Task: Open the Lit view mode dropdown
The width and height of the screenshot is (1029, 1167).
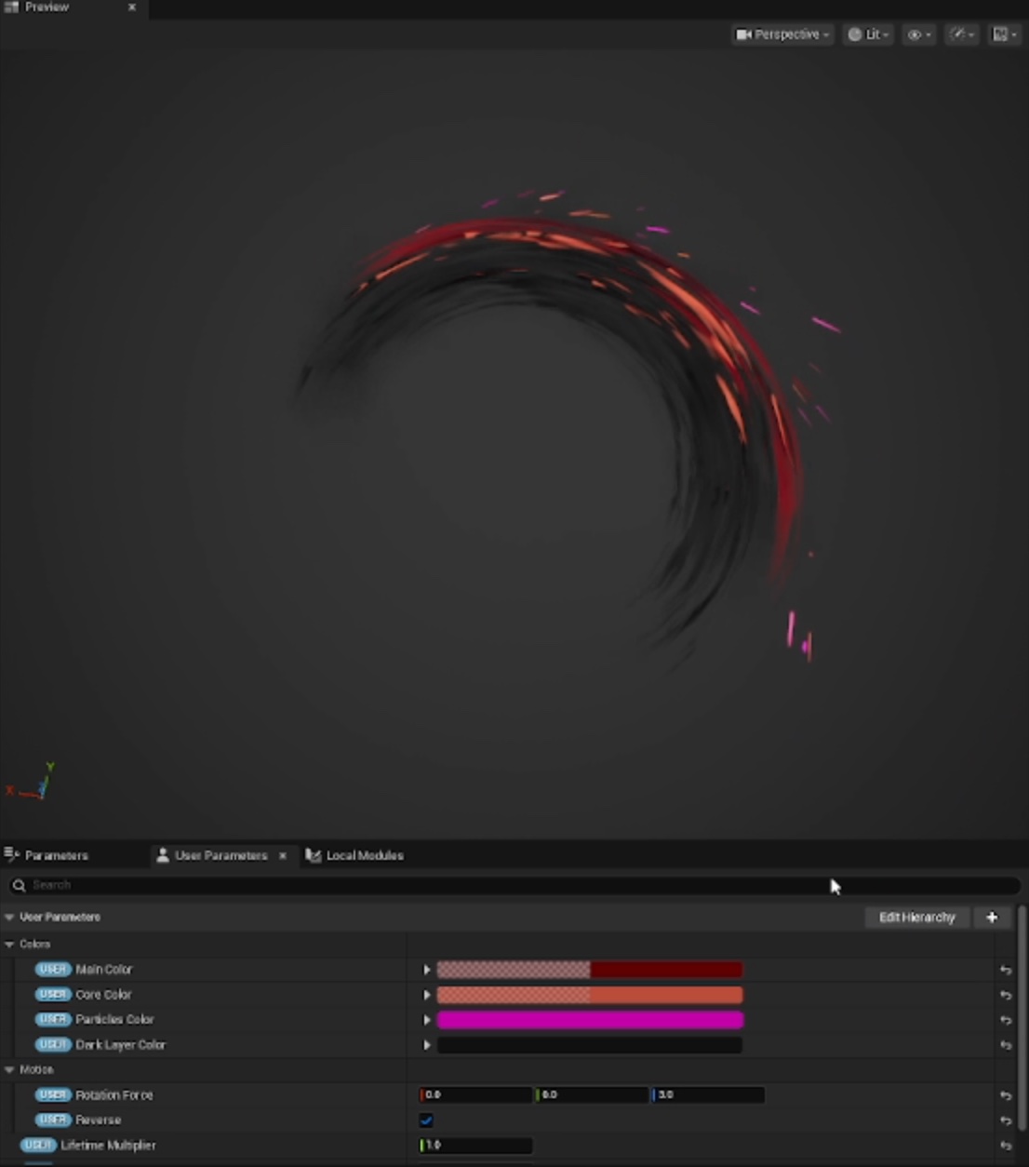Action: pos(868,34)
